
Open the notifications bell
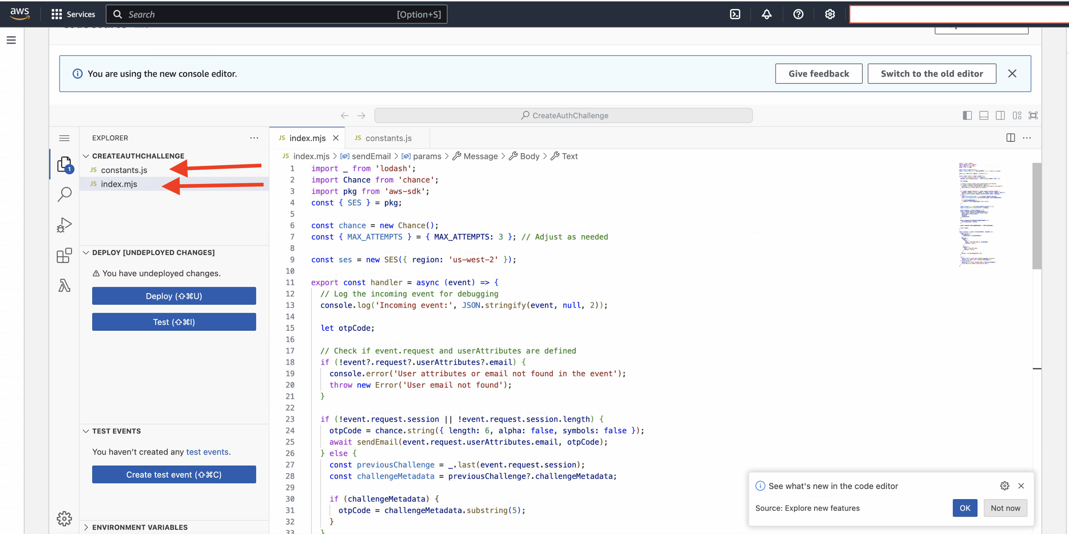pyautogui.click(x=767, y=14)
